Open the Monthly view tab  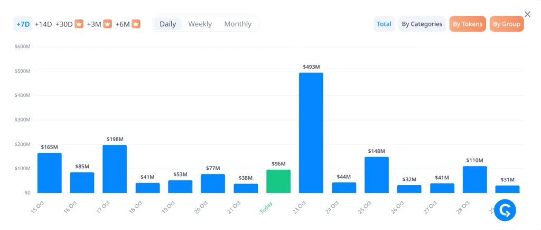click(x=238, y=24)
